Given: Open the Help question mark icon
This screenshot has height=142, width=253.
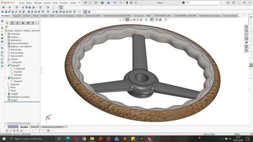Looking at the screenshot, I should [x=234, y=3].
